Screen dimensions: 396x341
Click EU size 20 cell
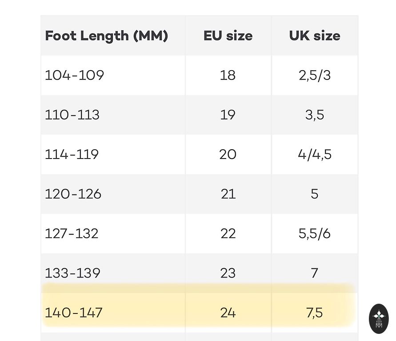pyautogui.click(x=228, y=155)
